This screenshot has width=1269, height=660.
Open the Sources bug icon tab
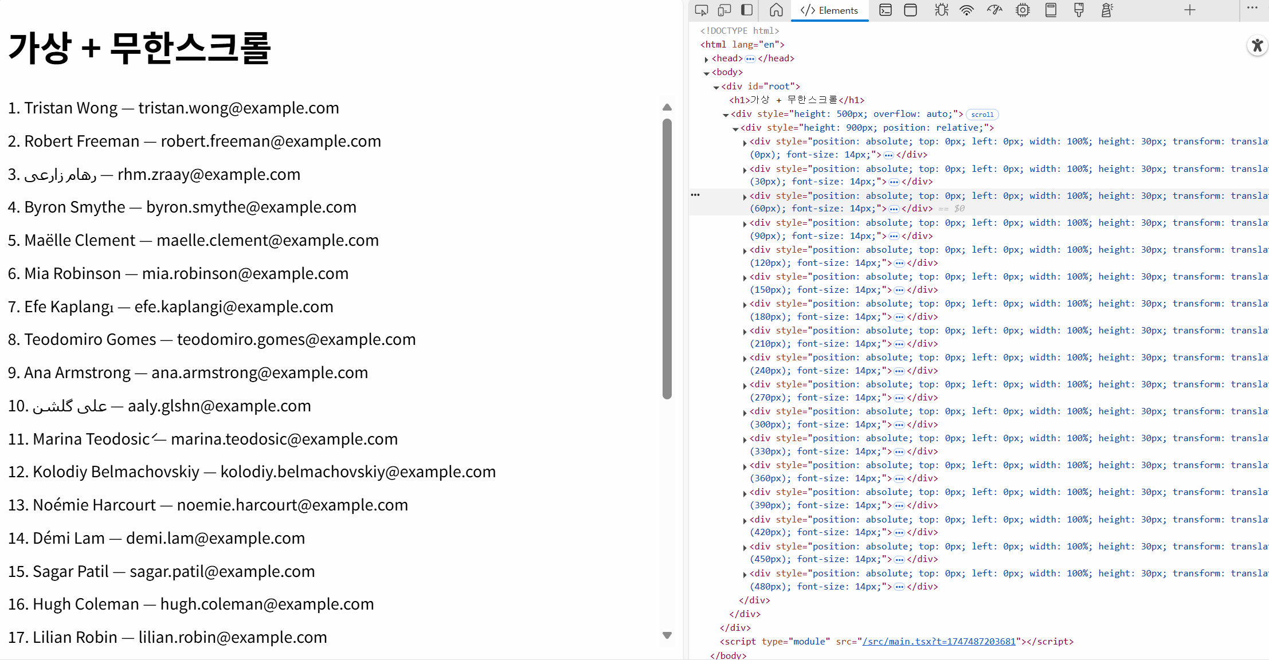click(x=941, y=10)
